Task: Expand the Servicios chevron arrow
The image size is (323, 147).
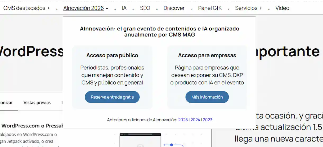Action: [261, 8]
